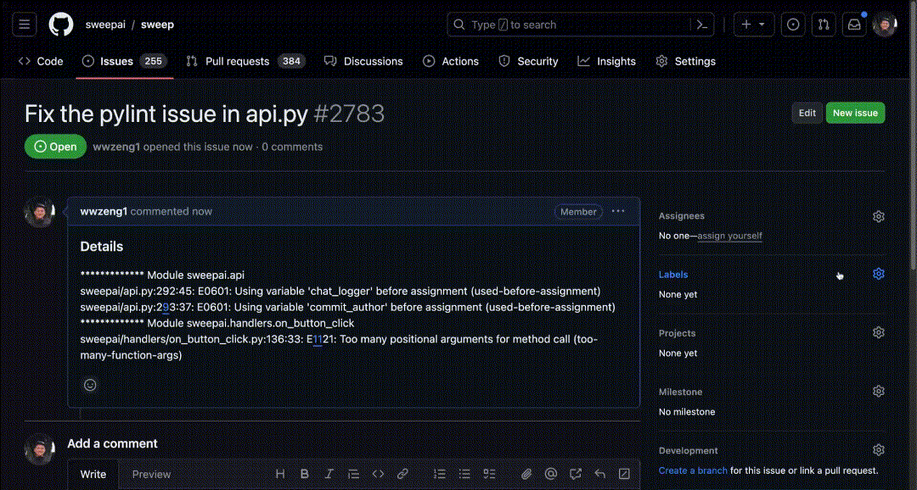Insert a quote block icon
This screenshot has width=917, height=490.
pos(353,474)
